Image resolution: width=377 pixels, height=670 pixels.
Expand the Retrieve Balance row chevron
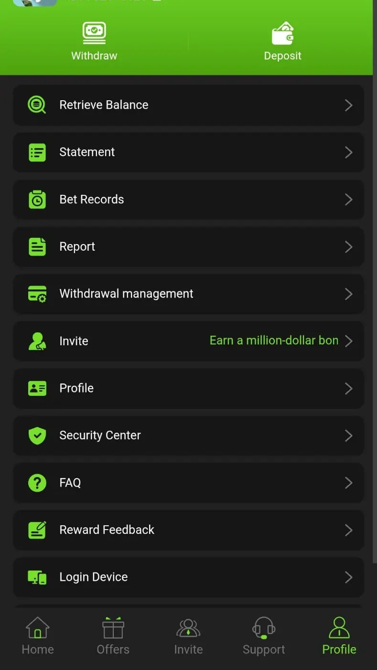(x=348, y=105)
